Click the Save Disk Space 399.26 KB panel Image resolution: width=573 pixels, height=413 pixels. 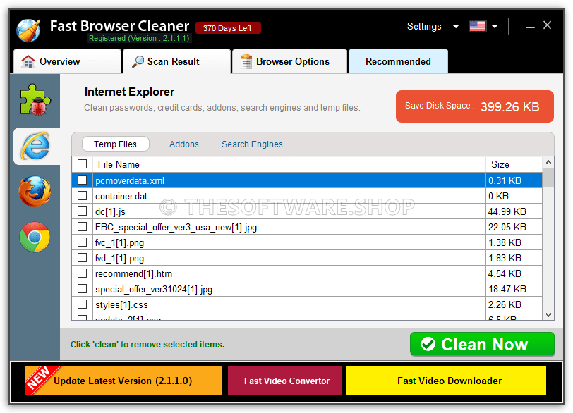click(x=475, y=106)
